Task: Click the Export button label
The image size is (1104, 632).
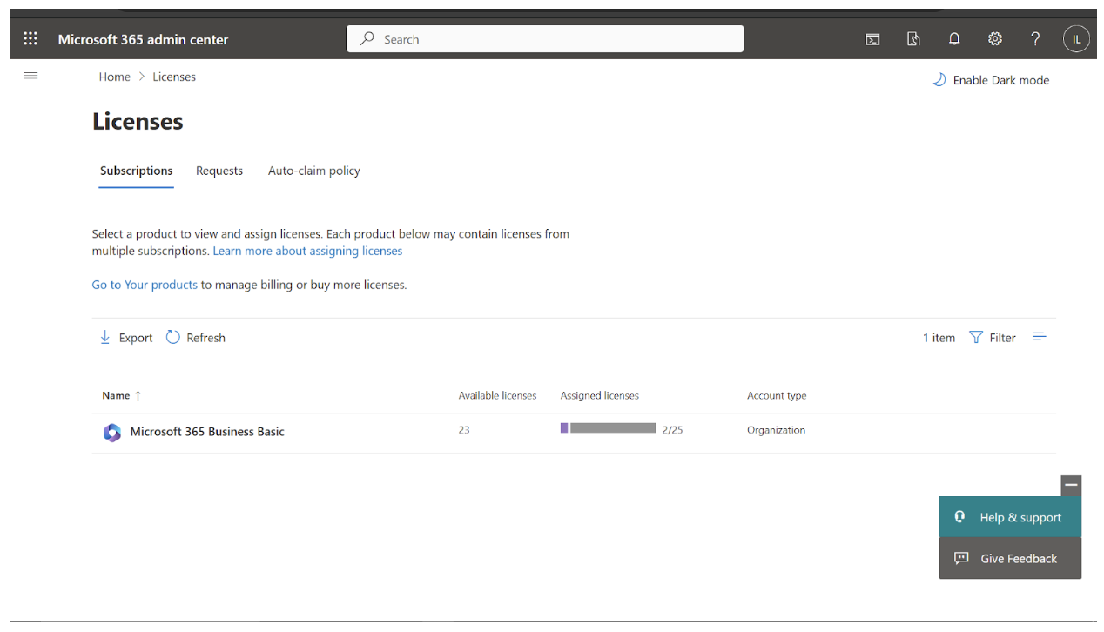Action: pyautogui.click(x=136, y=338)
